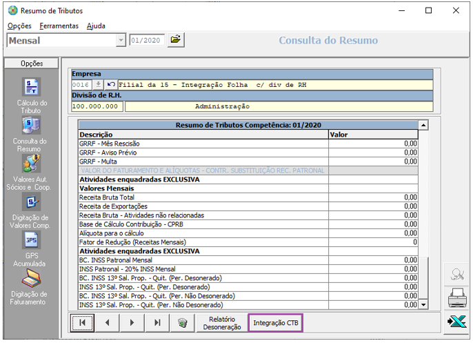Click the Empresa lookup arrow button
This screenshot has height=343, width=473.
[98, 85]
